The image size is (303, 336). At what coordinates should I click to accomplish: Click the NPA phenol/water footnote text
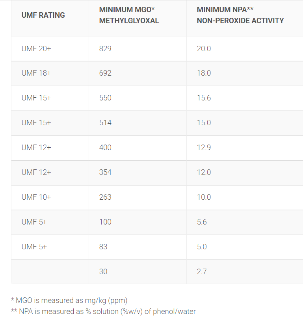103,312
